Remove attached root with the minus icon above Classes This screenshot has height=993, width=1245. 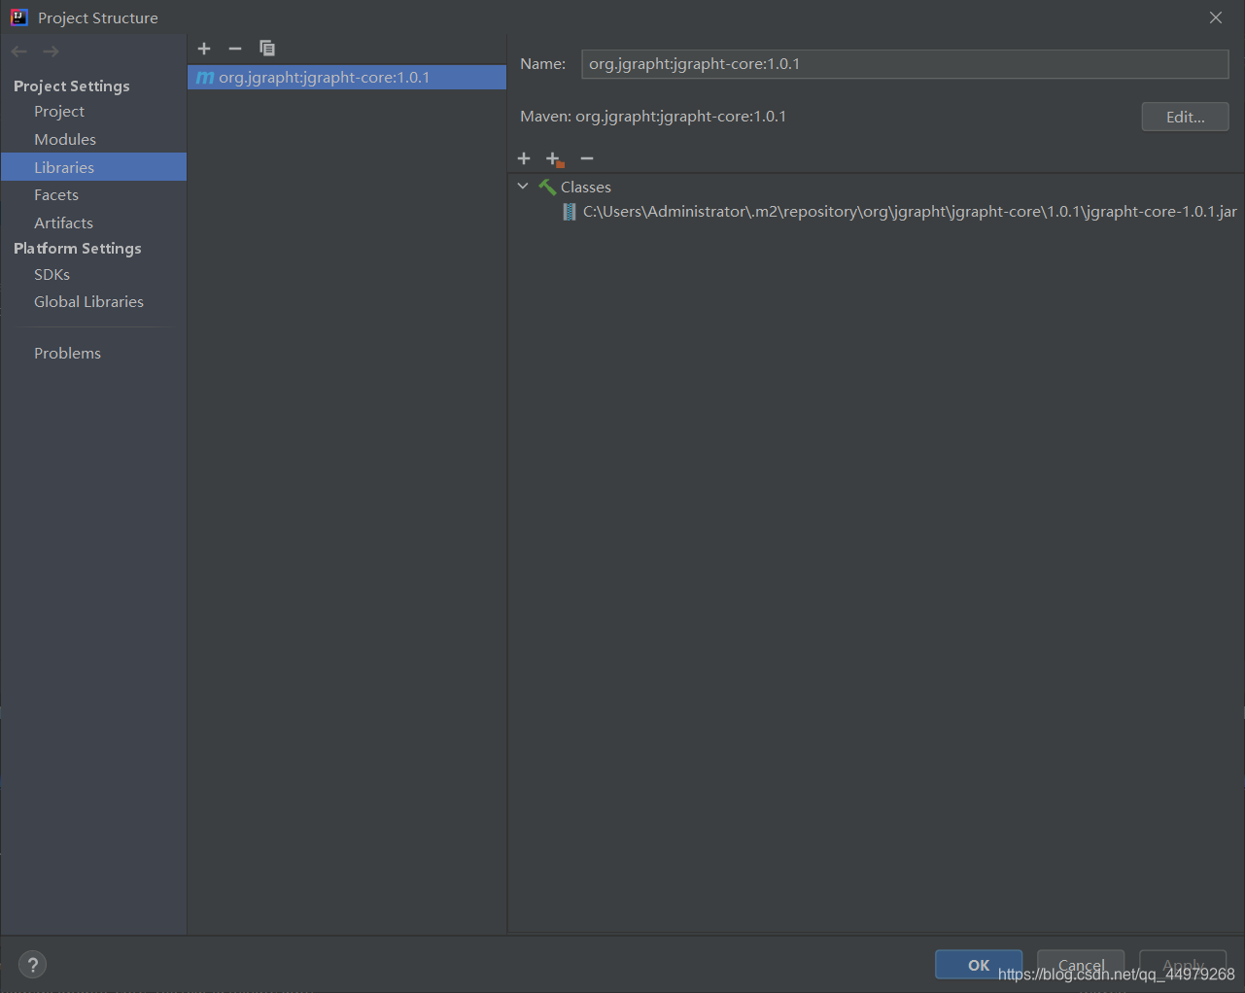[586, 158]
